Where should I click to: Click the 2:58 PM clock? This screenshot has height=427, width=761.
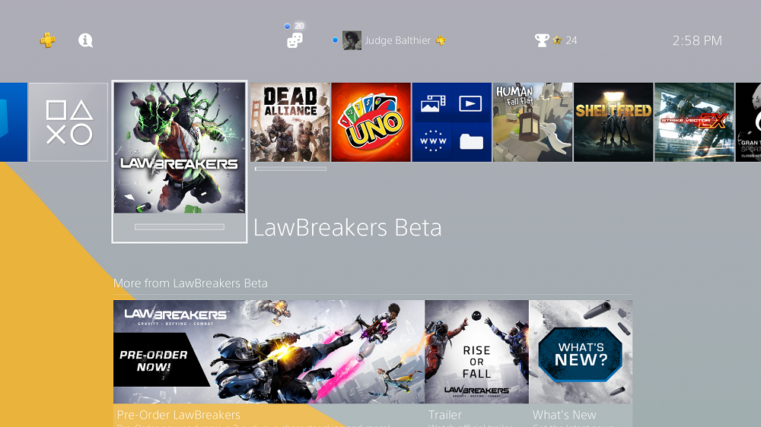[697, 41]
